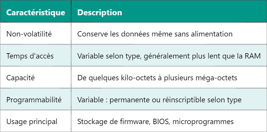
Task: Select the Capacité cell
Action: point(20,78)
